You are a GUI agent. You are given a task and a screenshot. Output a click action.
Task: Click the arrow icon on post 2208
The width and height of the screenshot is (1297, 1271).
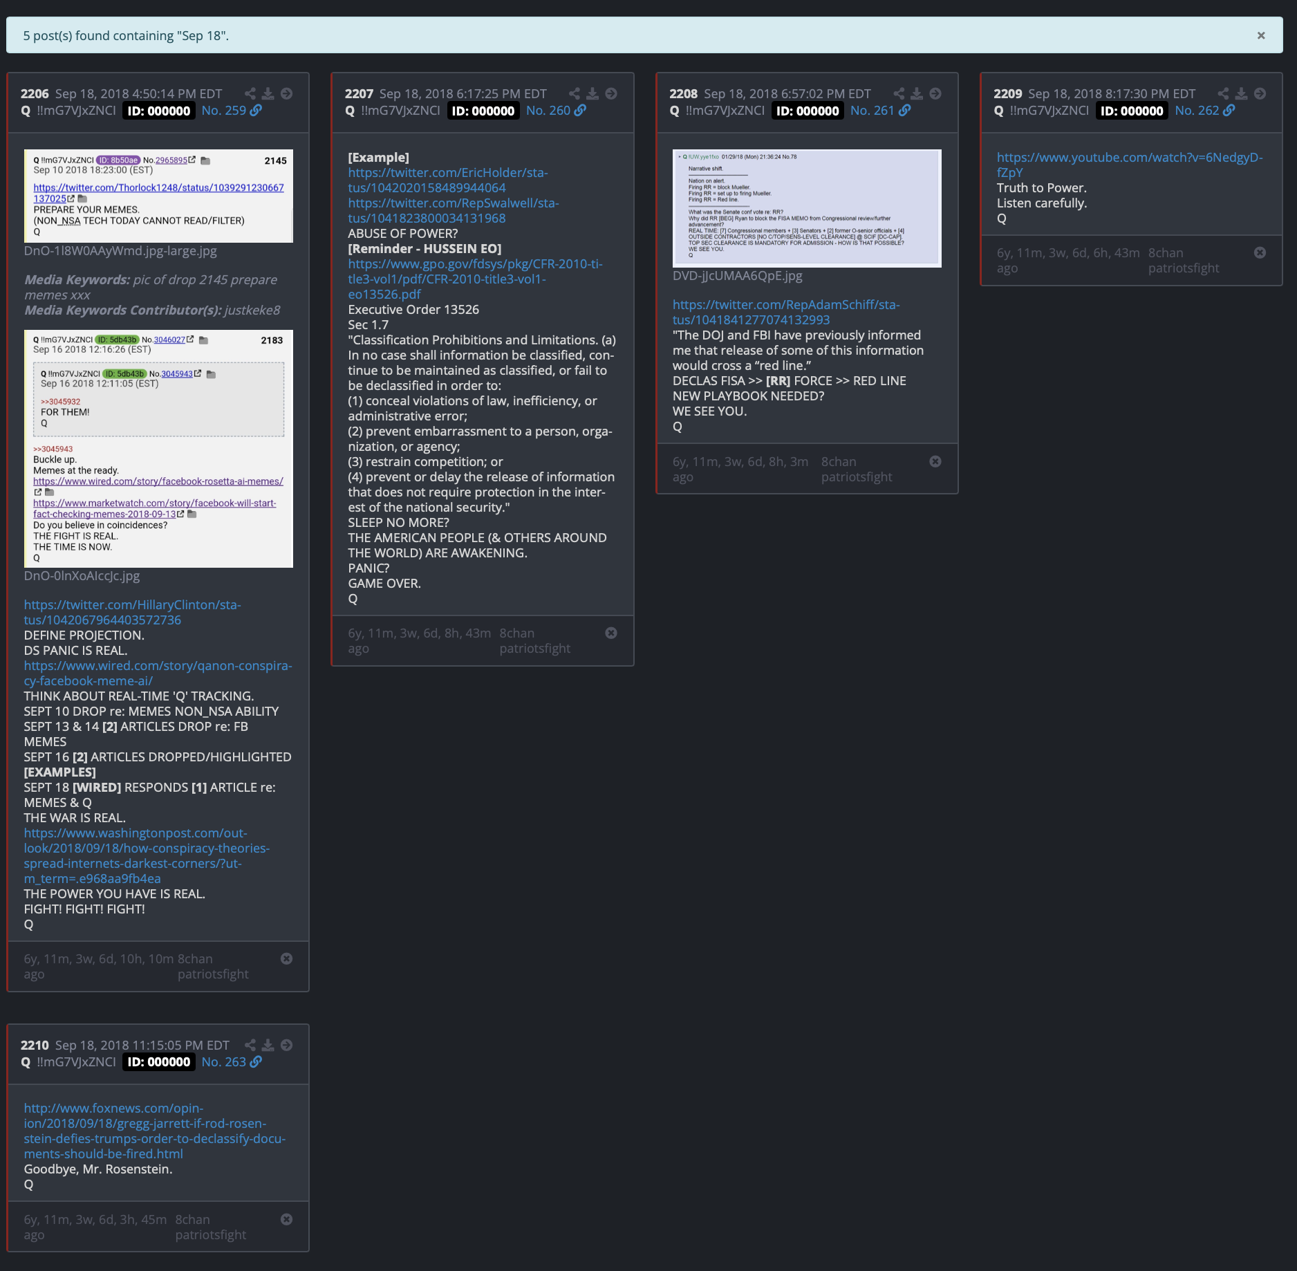935,93
